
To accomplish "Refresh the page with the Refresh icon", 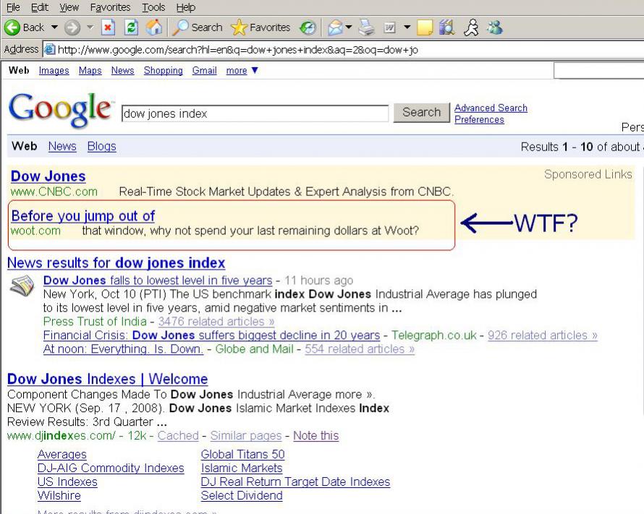I will [x=132, y=27].
